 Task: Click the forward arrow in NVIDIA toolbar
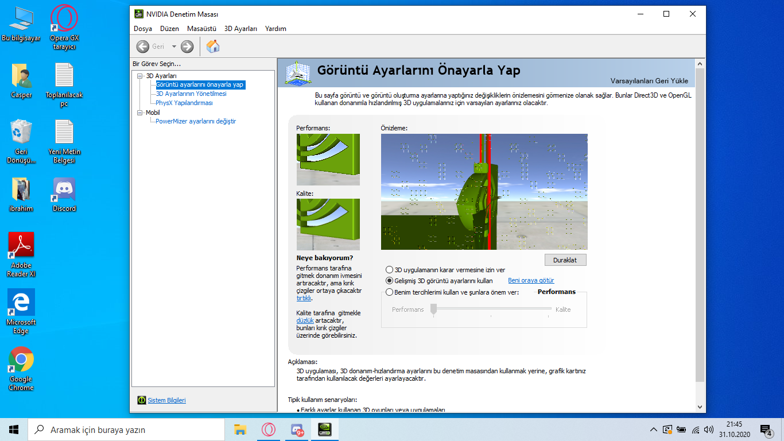point(187,47)
